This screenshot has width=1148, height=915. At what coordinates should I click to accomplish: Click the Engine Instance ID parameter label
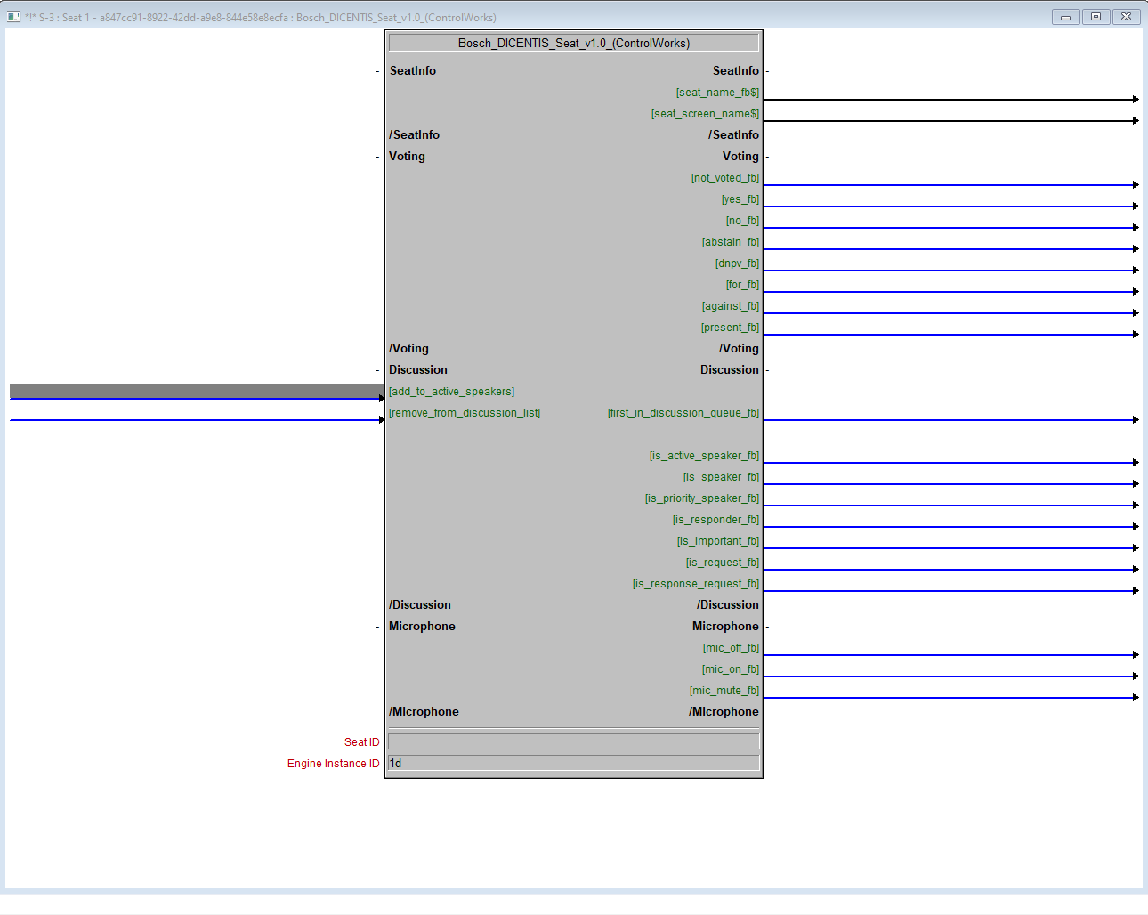coord(334,764)
